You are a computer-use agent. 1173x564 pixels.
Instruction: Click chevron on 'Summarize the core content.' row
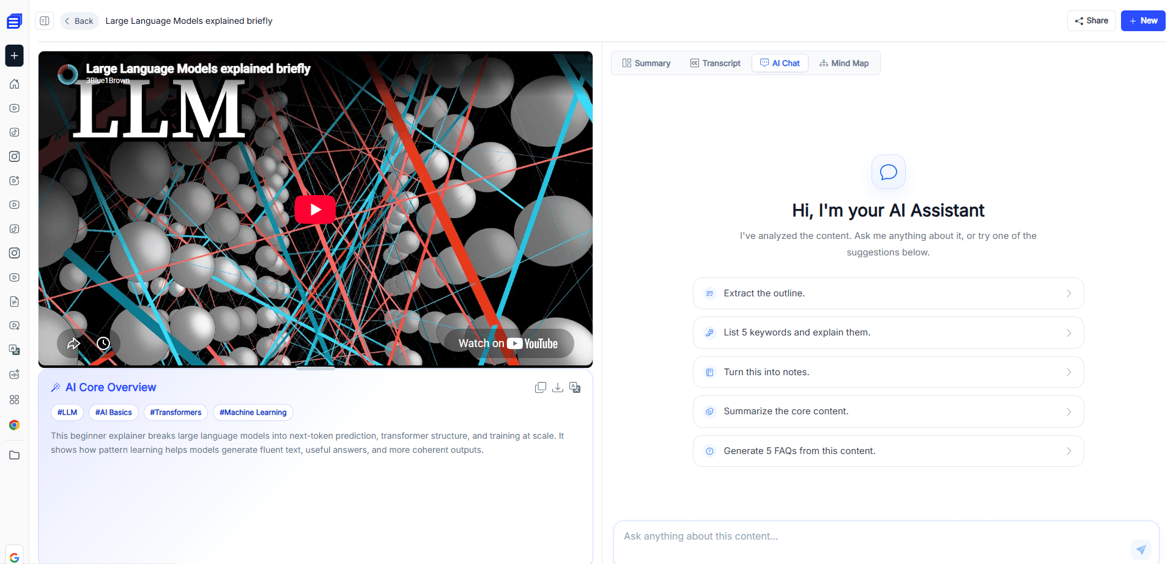click(x=1068, y=412)
